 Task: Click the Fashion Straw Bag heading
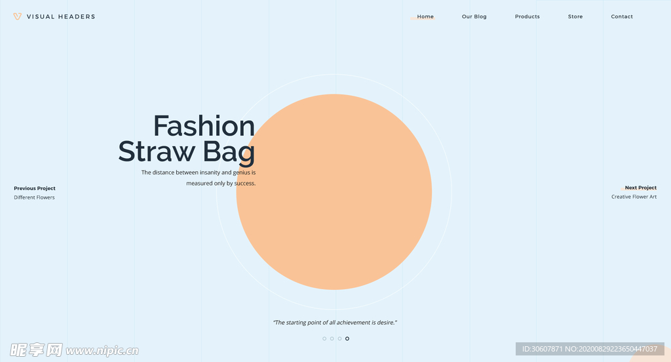point(187,138)
